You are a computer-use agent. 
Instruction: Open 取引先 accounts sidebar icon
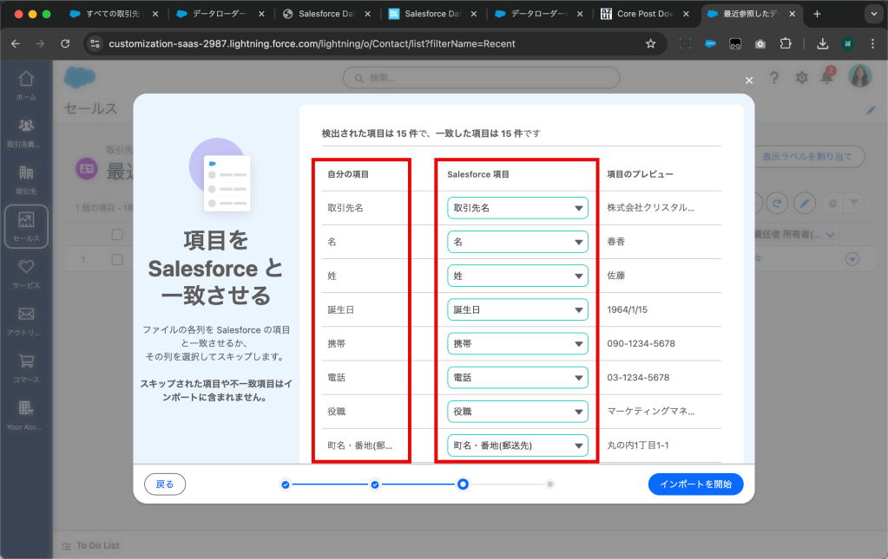pyautogui.click(x=26, y=179)
